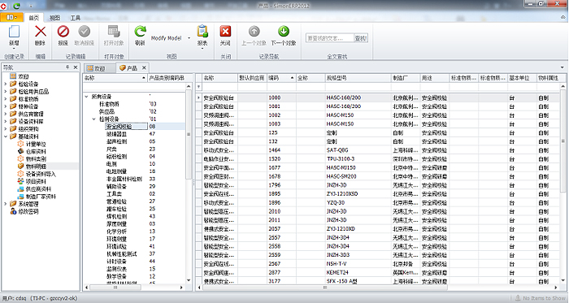Viewport: 569px width, 303px height.
Task: Collapse the 基础资料 navigation node
Action: [x=5, y=136]
